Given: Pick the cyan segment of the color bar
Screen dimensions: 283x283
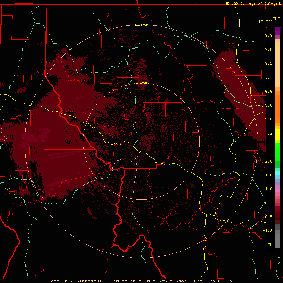Looking at the screenshot, I should [278, 173].
